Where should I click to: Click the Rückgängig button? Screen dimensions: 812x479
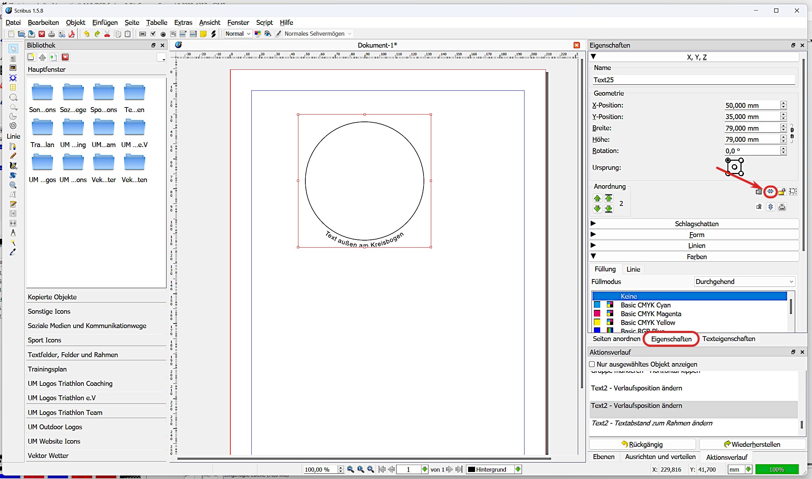(642, 444)
